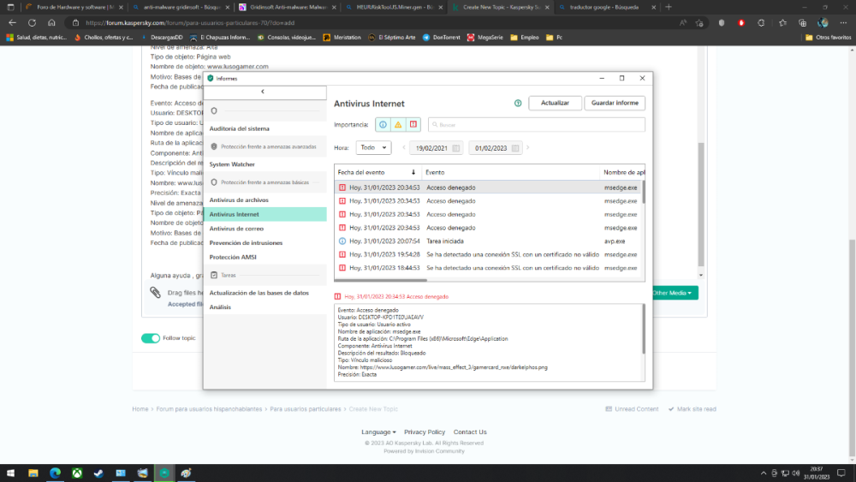Open Forum para usuarios hispanohablantes breadcrumb
Viewport: 856px width, 482px height.
click(209, 409)
